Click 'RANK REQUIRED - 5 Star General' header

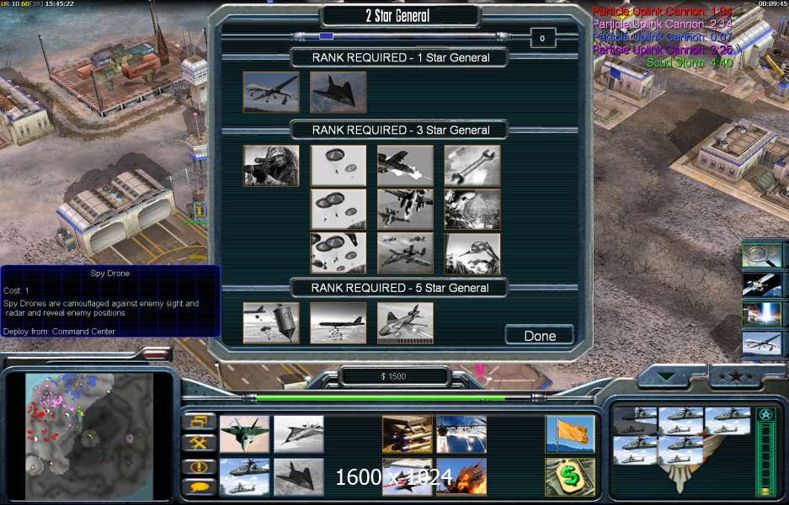400,288
